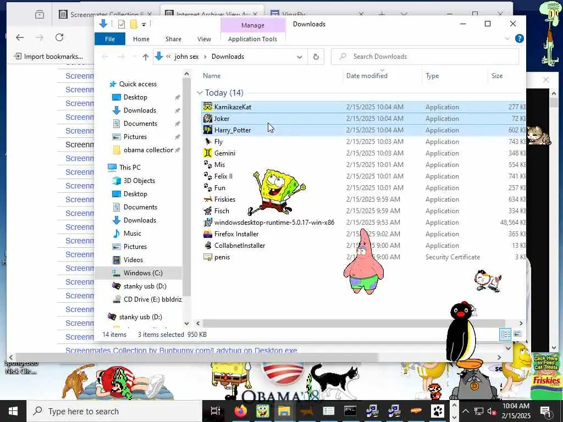Open the command prompt taskbar icon
The height and width of the screenshot is (422, 563).
pos(350,411)
